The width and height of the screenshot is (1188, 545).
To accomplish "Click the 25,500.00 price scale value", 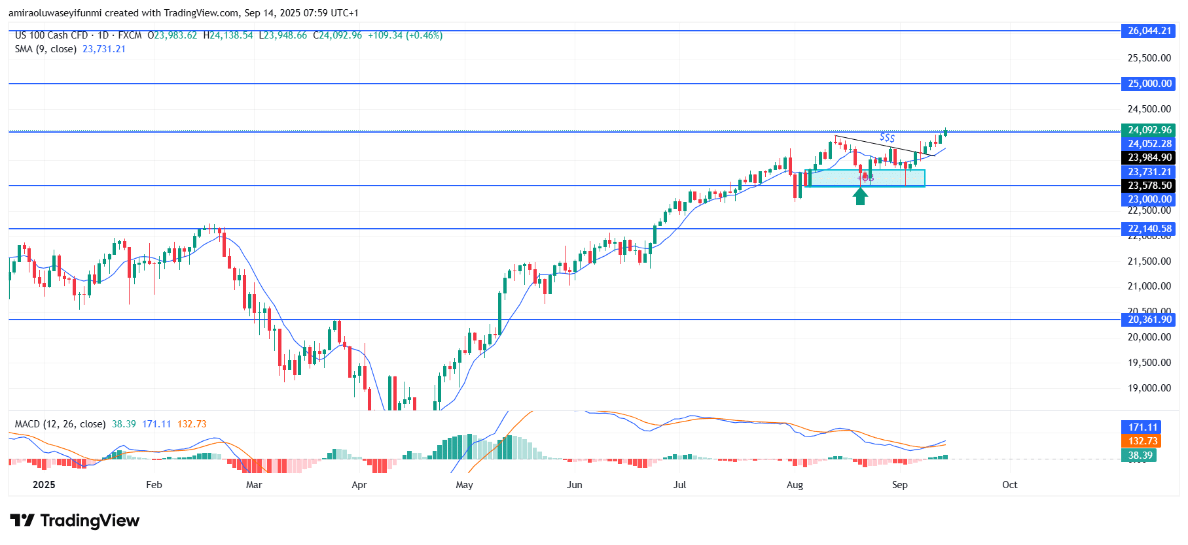I will pyautogui.click(x=1149, y=58).
